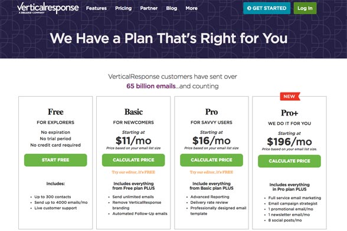Image resolution: width=347 pixels, height=231 pixels.
Task: Expand the More navigation menu
Action: (x=191, y=8)
